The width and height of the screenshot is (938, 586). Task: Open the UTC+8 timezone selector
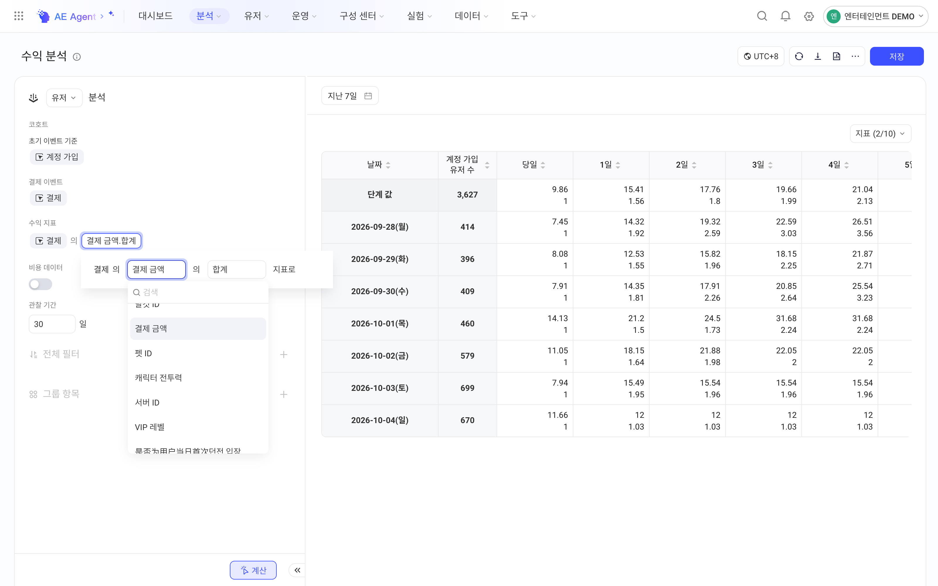(760, 57)
